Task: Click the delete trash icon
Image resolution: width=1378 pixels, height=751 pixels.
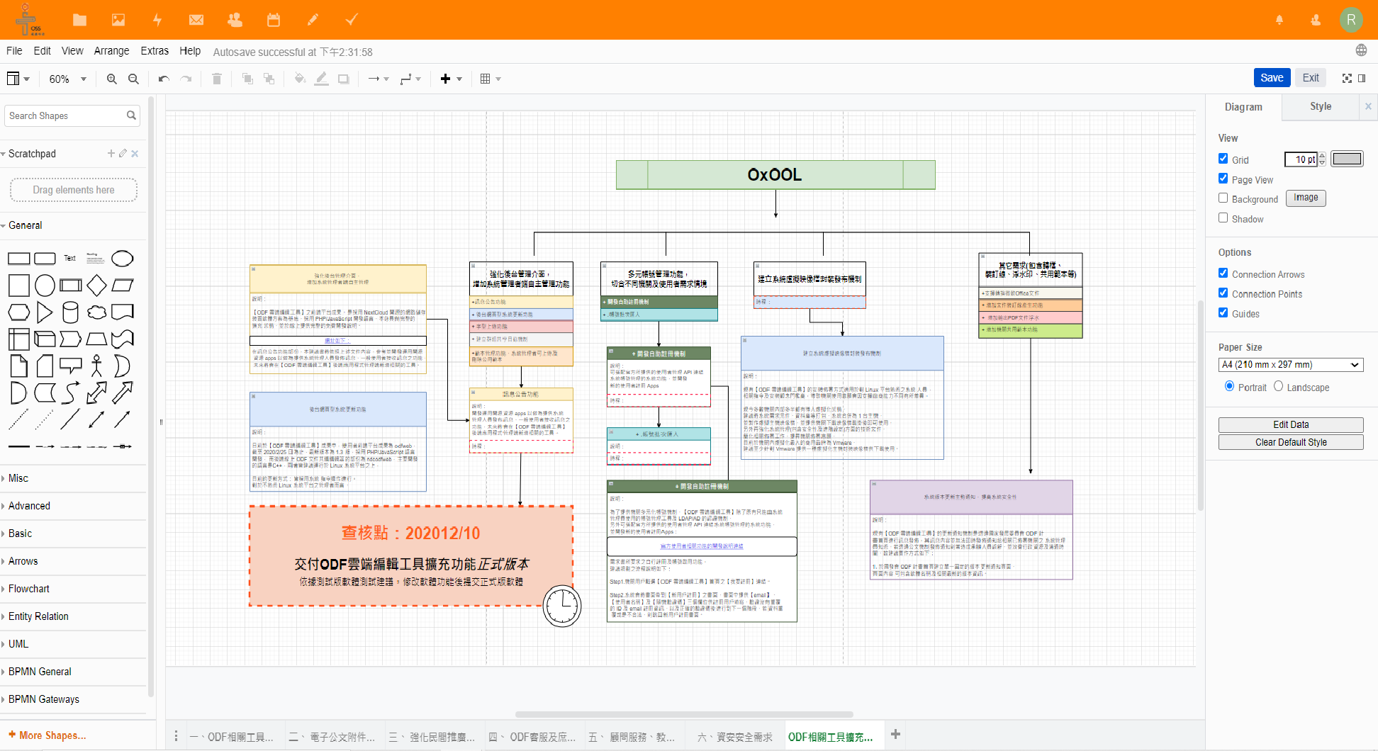Action: pyautogui.click(x=217, y=79)
